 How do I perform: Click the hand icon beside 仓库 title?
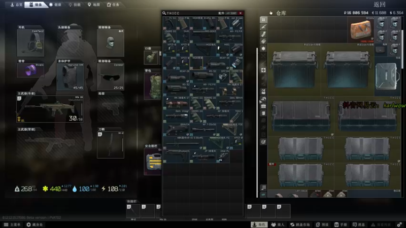[271, 13]
